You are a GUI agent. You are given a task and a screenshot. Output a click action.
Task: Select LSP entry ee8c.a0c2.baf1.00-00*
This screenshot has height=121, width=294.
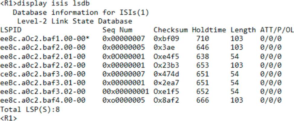45,39
